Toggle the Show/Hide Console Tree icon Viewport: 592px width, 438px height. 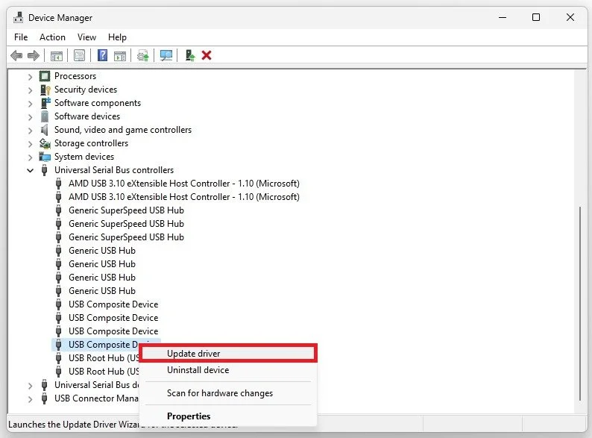pyautogui.click(x=57, y=55)
